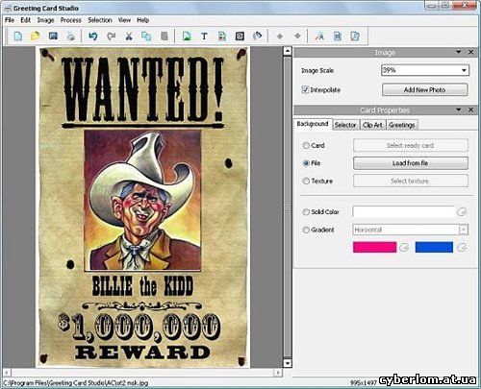
Task: Paste with the clipboard icon
Action: tap(165, 36)
